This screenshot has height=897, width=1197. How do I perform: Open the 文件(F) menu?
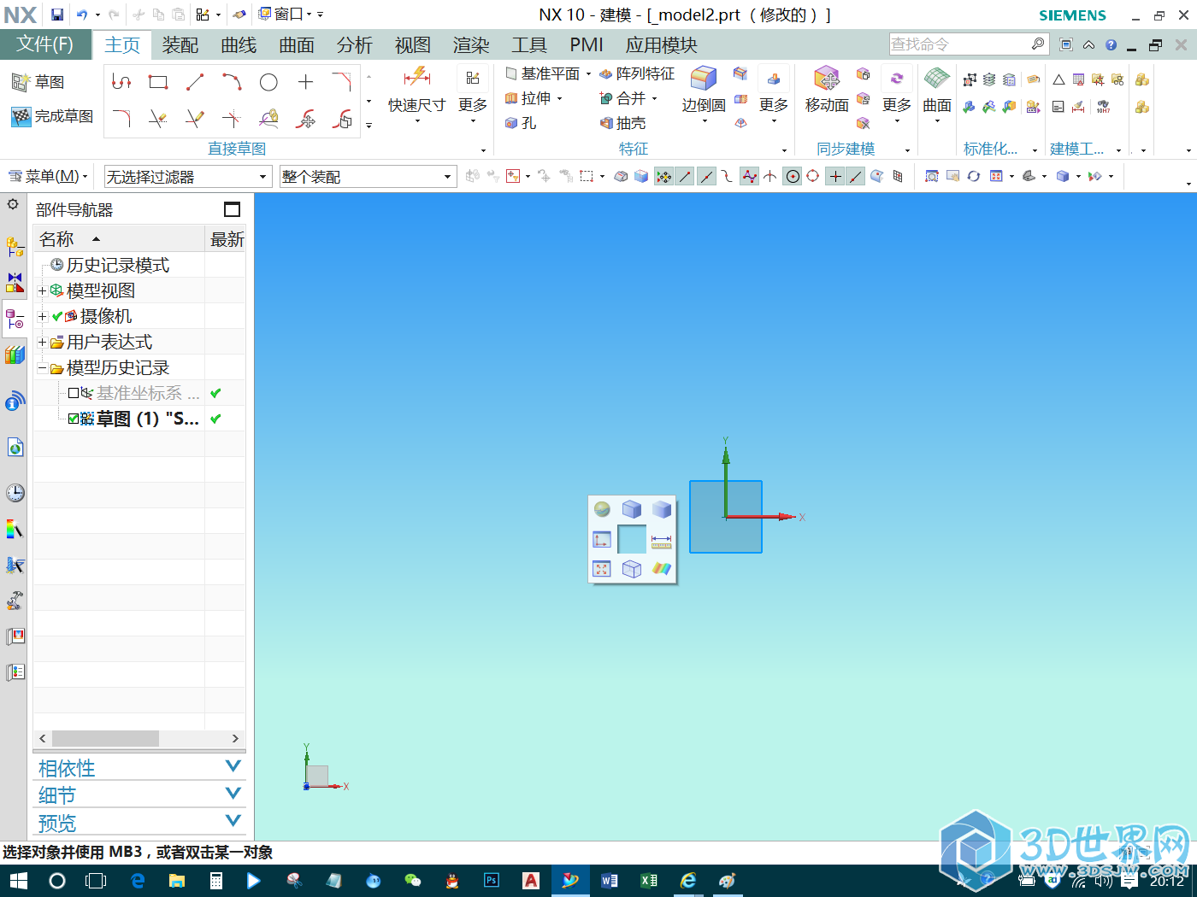click(x=45, y=44)
